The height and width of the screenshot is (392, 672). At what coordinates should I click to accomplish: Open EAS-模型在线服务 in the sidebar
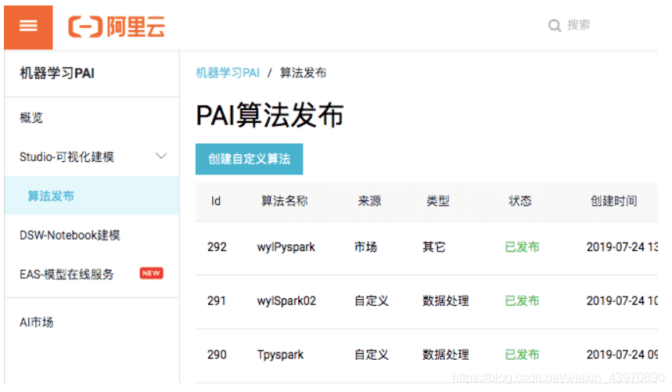click(x=66, y=274)
